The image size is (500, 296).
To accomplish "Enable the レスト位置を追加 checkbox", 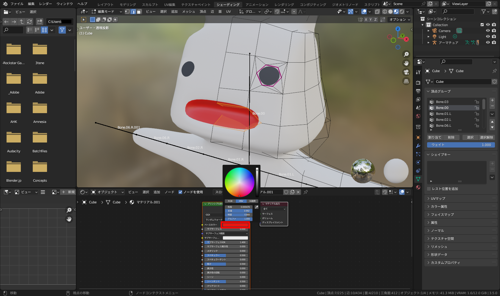I will point(429,189).
